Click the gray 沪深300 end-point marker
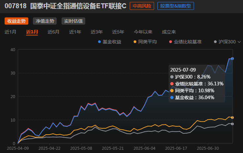243x153 pixels. (232, 124)
